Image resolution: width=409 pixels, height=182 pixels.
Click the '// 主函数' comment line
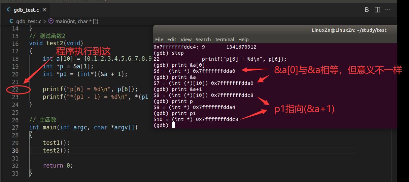[43, 120]
